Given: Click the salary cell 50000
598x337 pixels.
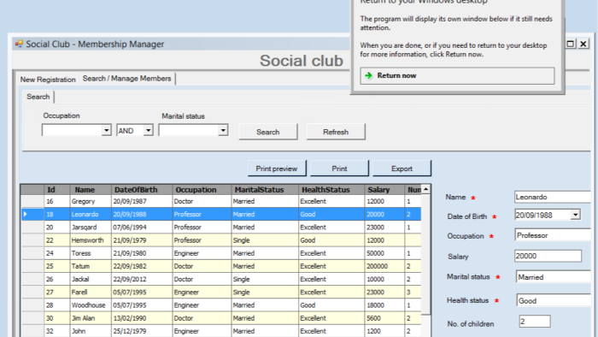Looking at the screenshot, I should (384, 253).
